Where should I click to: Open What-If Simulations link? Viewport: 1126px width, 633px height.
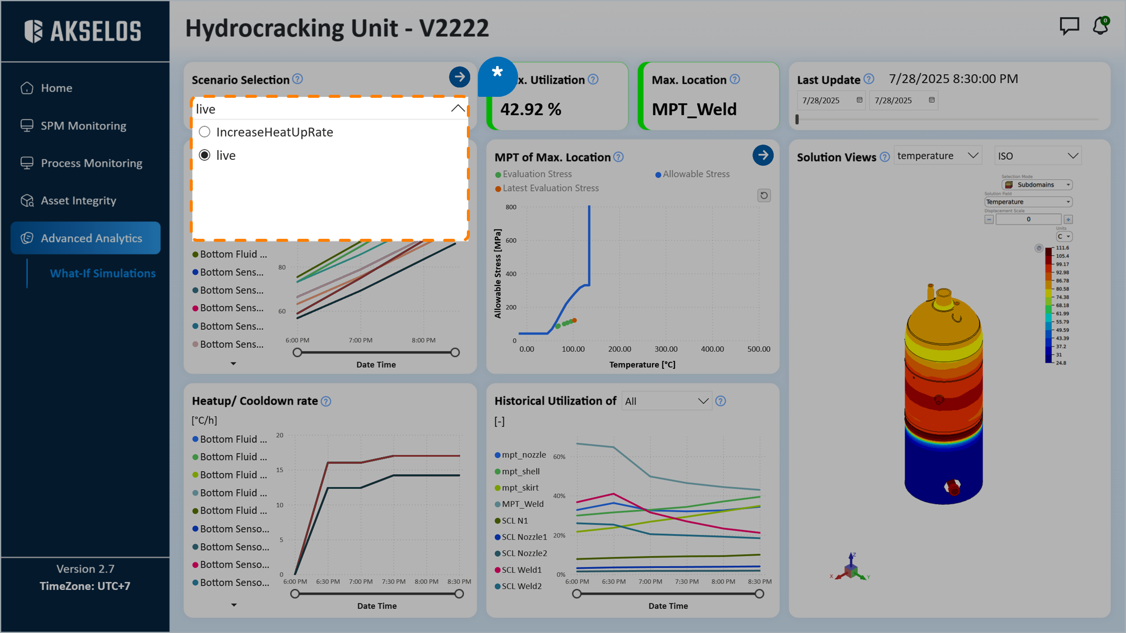pos(102,274)
